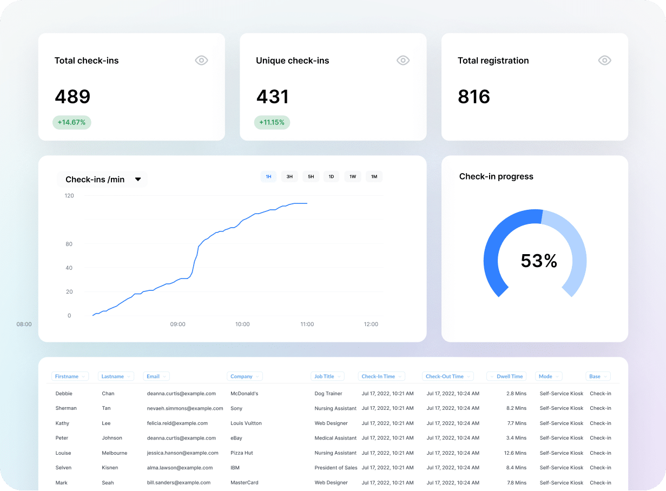The height and width of the screenshot is (491, 666).
Task: Switch to the 1D view
Action: [332, 176]
